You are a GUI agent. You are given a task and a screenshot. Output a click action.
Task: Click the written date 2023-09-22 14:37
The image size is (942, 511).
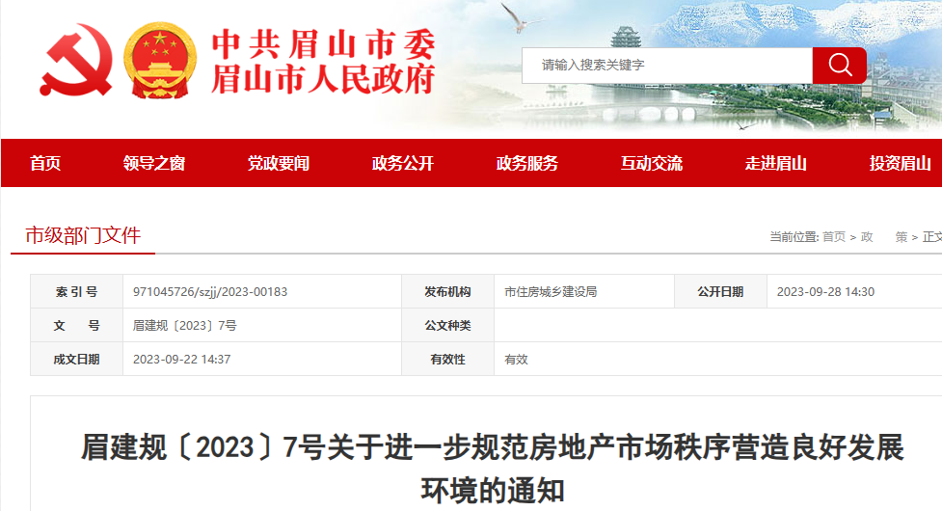(x=181, y=359)
